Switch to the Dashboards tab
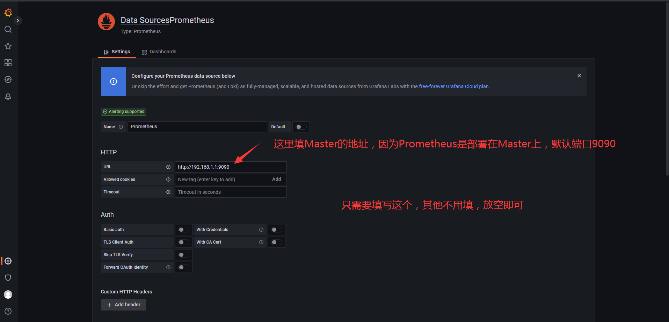669x322 pixels. [x=159, y=52]
